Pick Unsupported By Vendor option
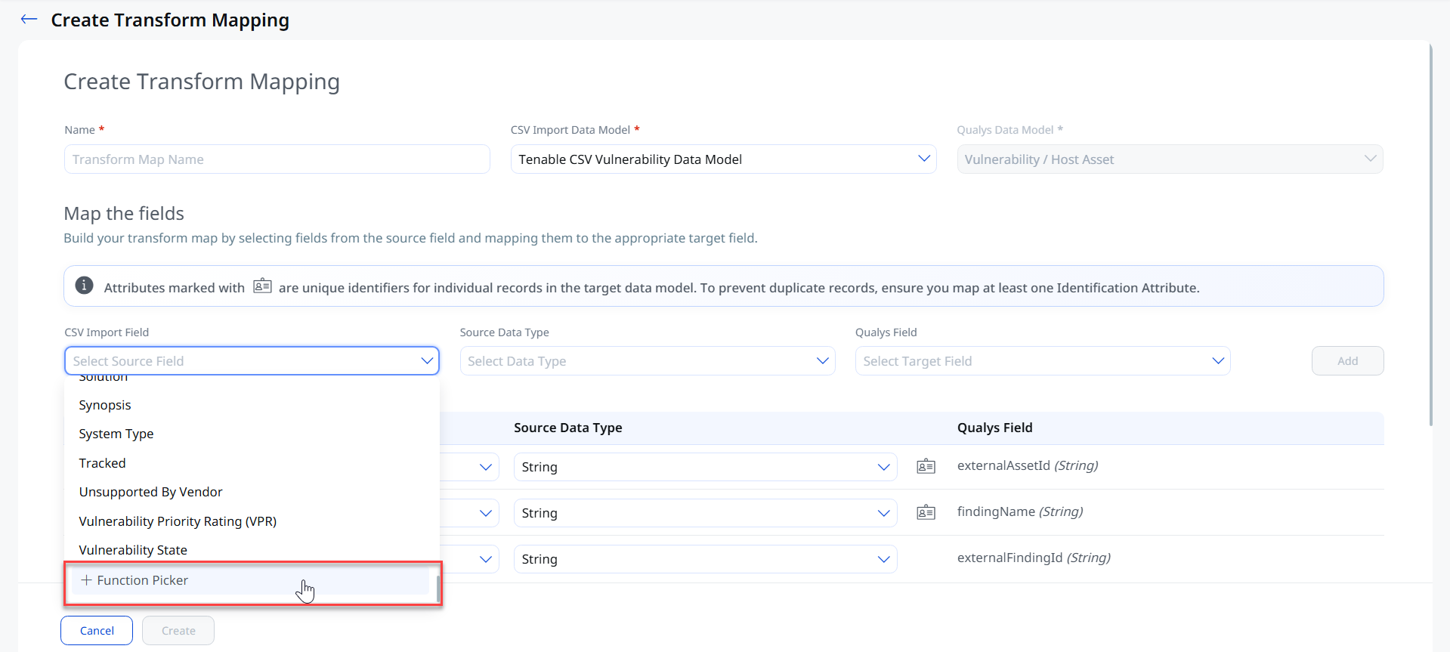Viewport: 1450px width, 652px height. tap(252, 492)
